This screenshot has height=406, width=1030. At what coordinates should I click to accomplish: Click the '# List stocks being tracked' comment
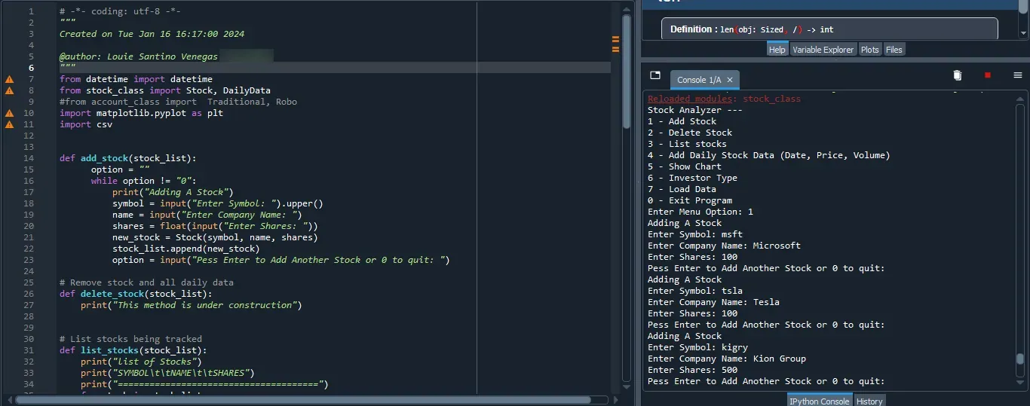(130, 339)
